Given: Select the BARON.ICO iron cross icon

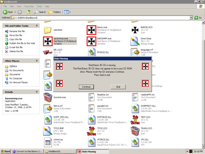Looking at the screenshot, I should pyautogui.click(x=135, y=30).
